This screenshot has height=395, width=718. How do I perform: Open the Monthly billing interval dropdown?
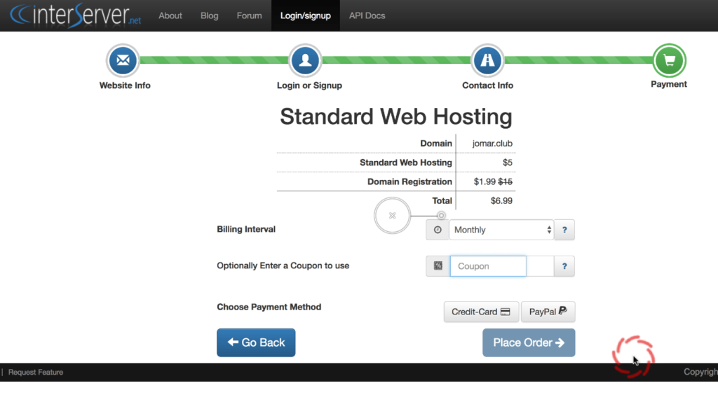501,230
